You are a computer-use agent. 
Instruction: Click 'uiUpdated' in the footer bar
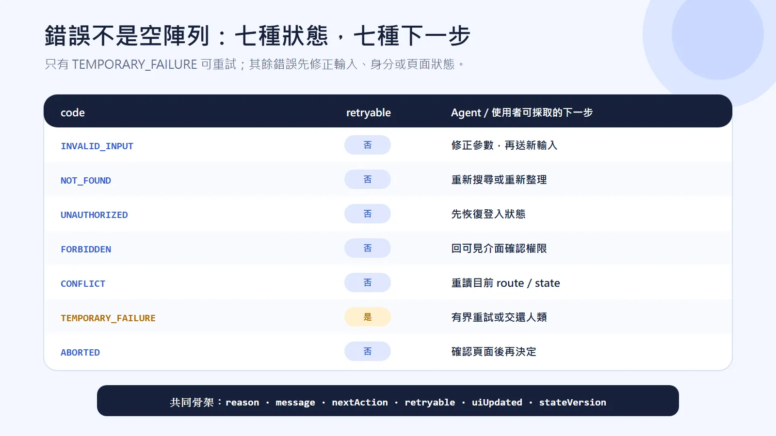pos(497,403)
